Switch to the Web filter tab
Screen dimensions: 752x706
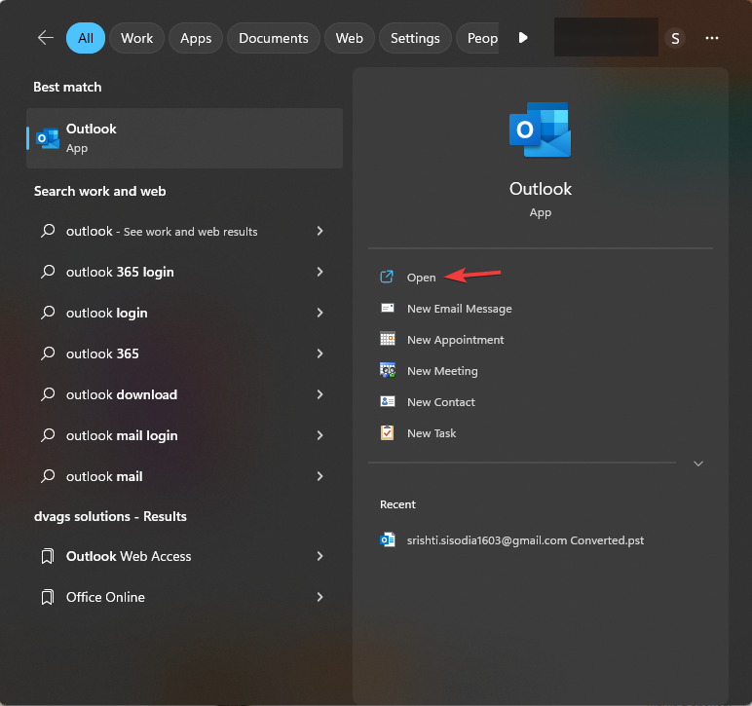(x=349, y=38)
